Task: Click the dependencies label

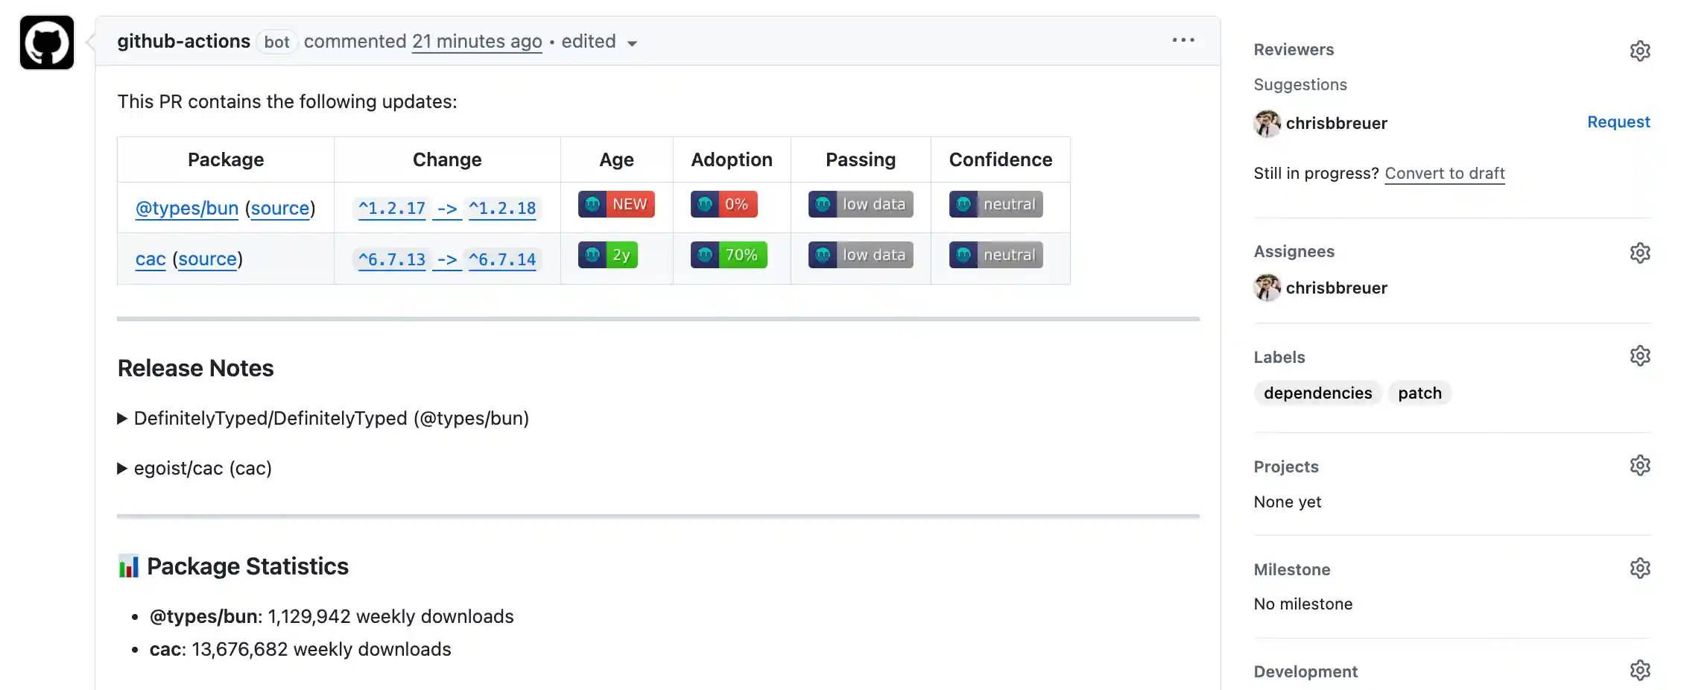Action: 1317,393
